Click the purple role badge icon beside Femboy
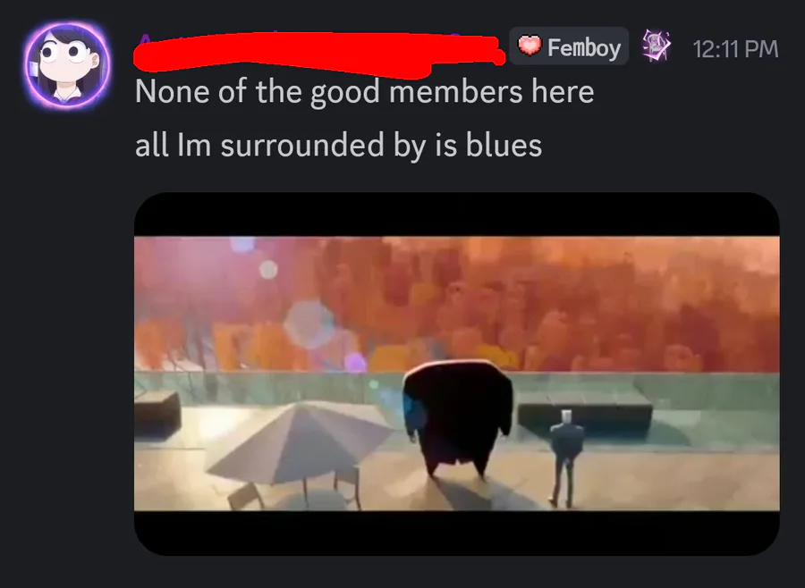 (x=657, y=46)
